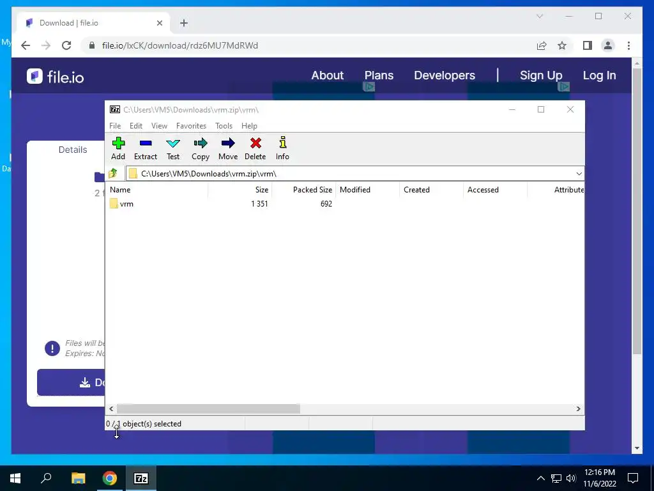Click the share page icon in address bar
Viewport: 654px width, 491px height.
[x=542, y=45]
